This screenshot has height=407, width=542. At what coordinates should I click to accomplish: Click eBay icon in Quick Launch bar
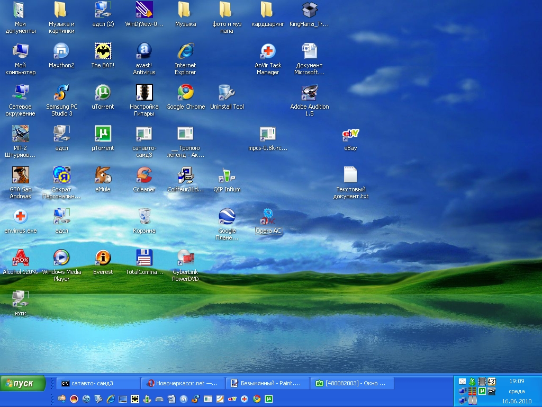pyautogui.click(x=232, y=399)
